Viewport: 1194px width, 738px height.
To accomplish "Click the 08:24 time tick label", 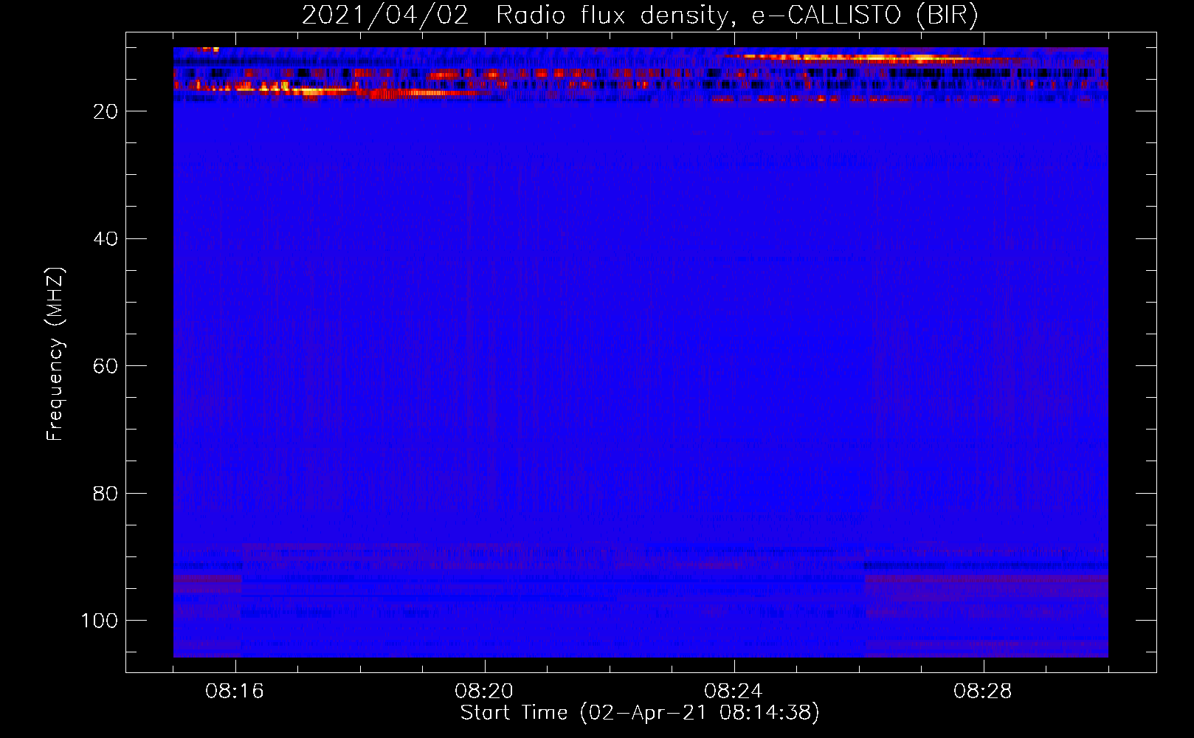I will (734, 692).
